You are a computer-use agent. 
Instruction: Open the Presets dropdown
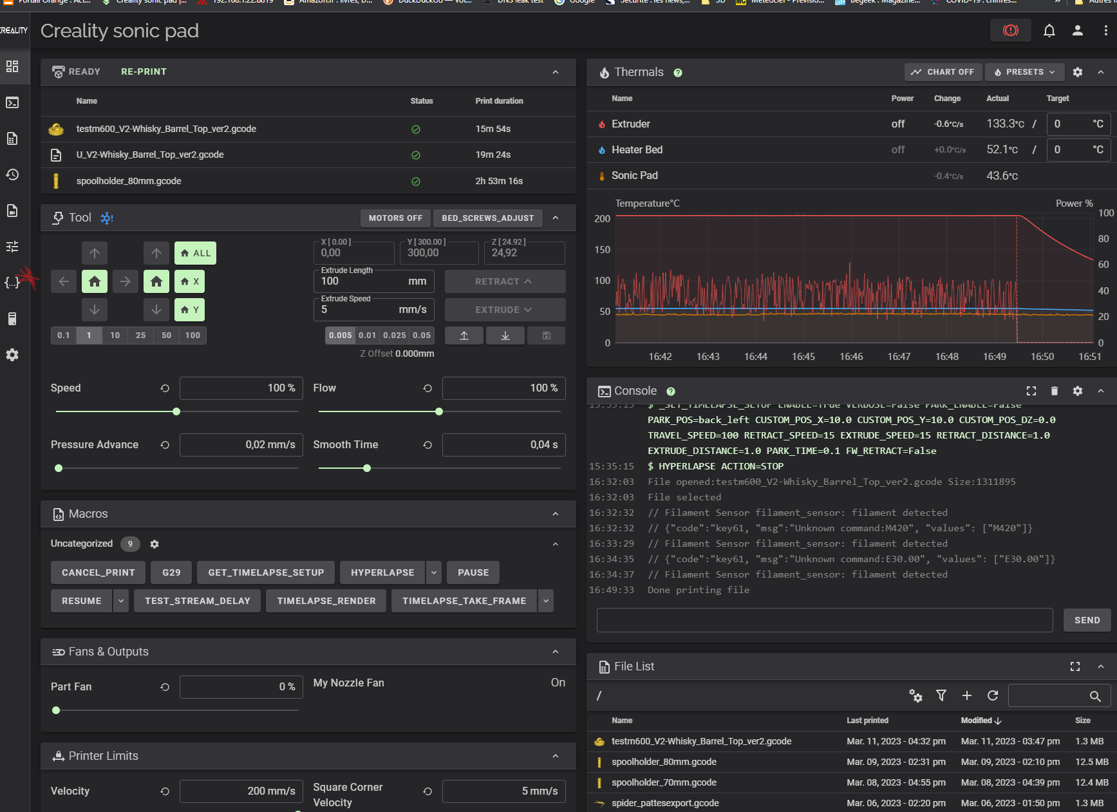point(1024,72)
